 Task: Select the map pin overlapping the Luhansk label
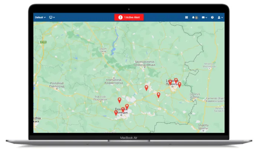pos(170,82)
